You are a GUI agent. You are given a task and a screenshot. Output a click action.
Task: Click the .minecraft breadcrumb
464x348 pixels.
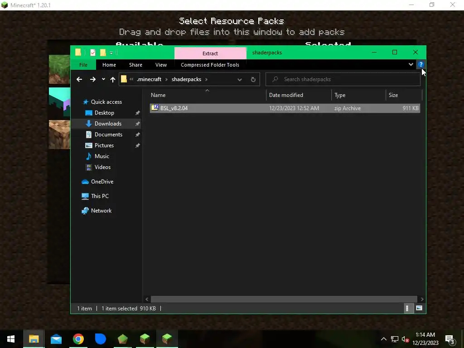(149, 79)
